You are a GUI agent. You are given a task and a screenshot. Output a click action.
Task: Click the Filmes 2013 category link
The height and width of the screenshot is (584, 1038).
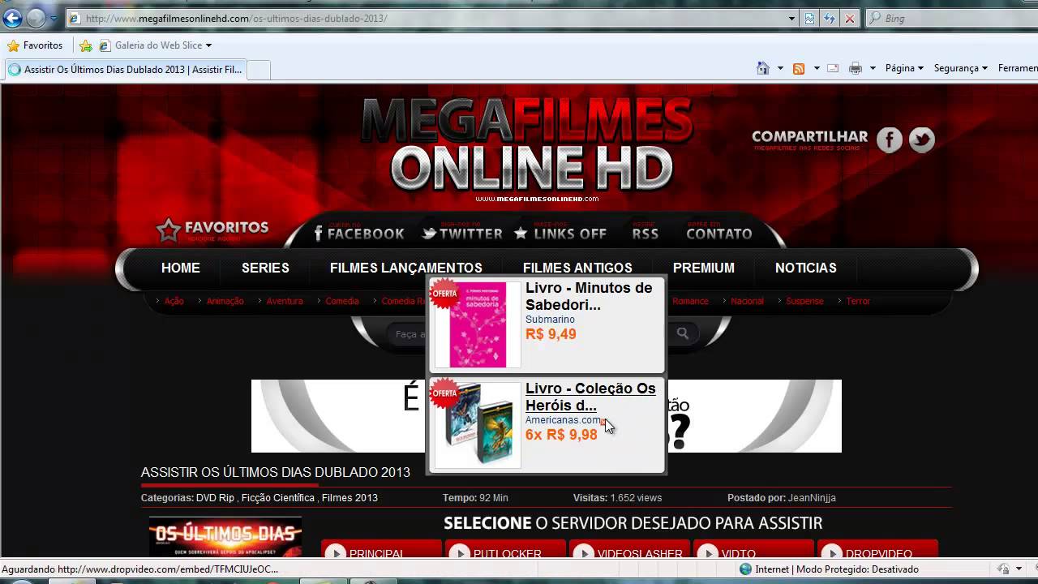350,498
